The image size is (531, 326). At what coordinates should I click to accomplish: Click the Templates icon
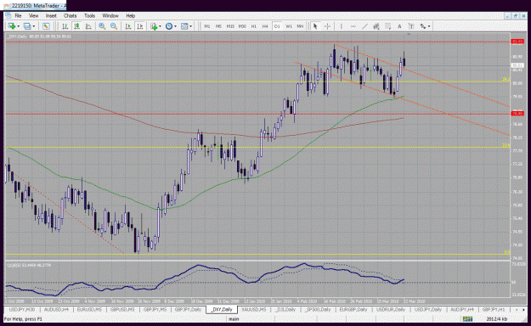click(184, 26)
